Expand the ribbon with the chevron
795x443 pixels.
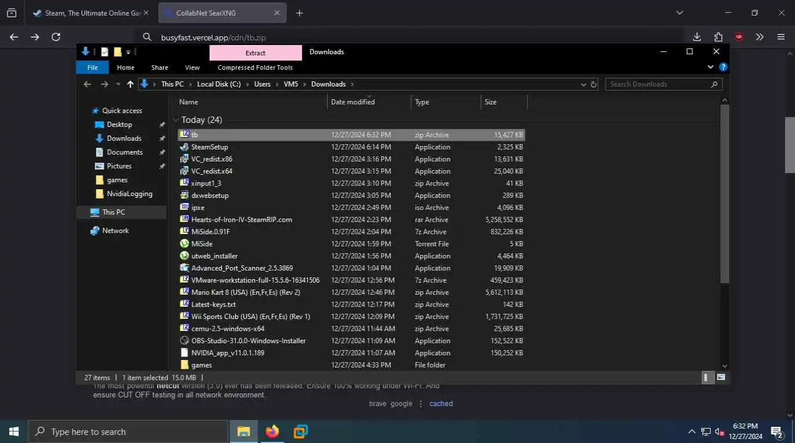tap(711, 67)
